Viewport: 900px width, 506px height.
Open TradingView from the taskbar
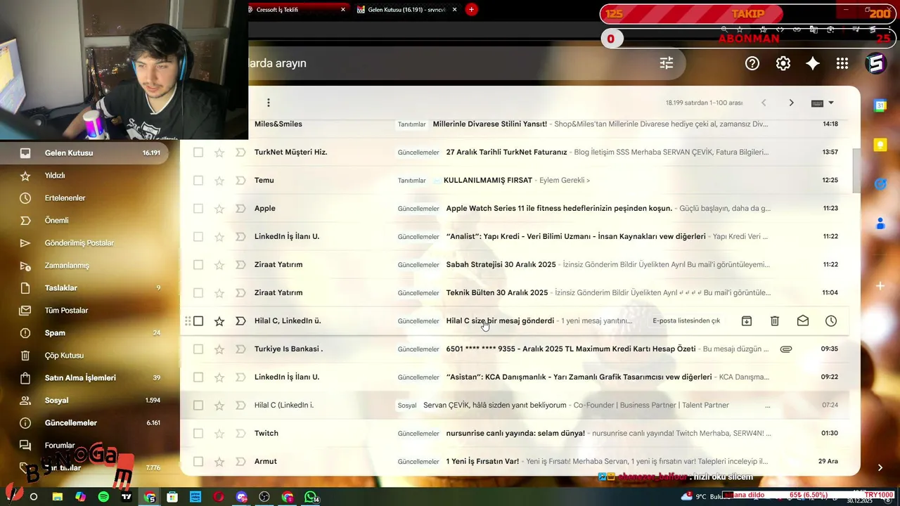127,497
